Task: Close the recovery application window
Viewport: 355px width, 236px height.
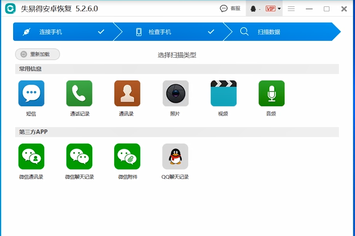Action: pos(344,9)
